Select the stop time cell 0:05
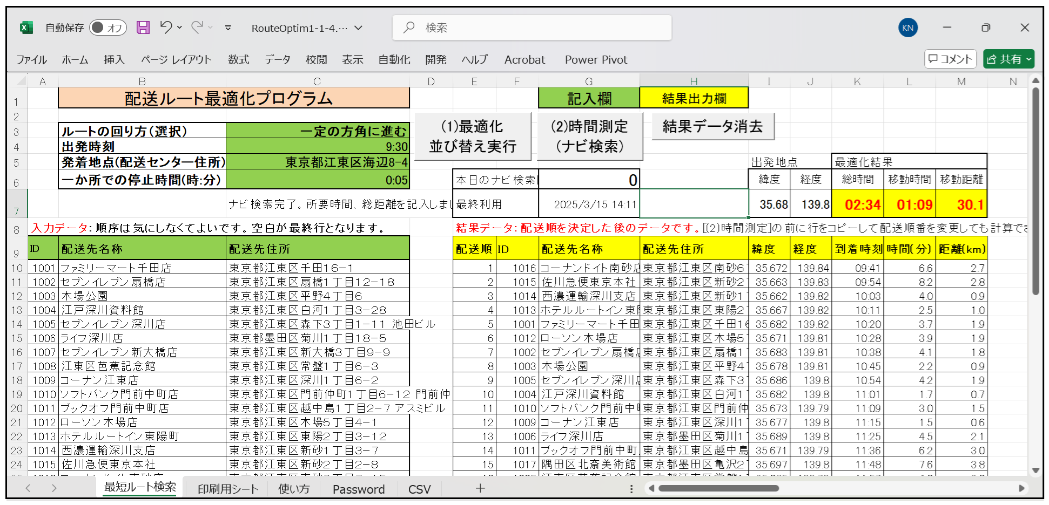The image size is (1049, 505). [318, 180]
